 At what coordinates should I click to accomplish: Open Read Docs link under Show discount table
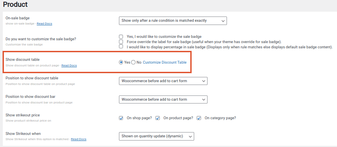coord(69,66)
